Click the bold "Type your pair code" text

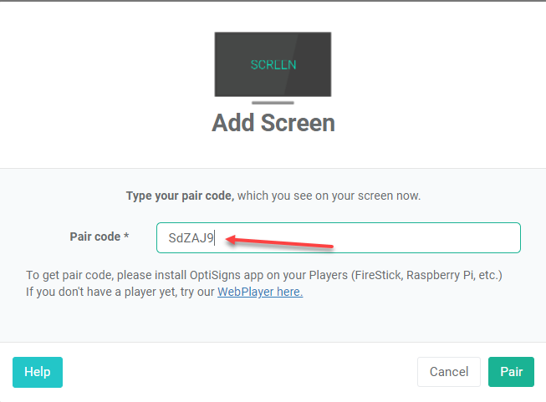point(179,196)
